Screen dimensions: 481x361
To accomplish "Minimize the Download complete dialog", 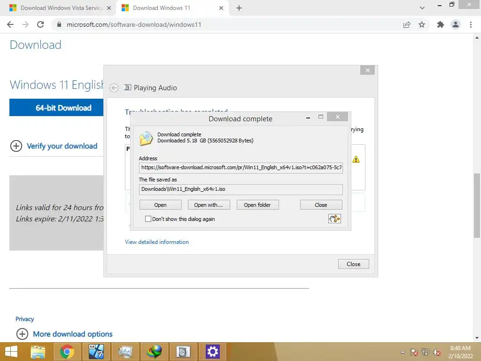I will point(308,117).
